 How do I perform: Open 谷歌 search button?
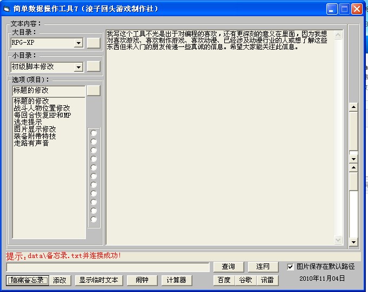[246, 280]
